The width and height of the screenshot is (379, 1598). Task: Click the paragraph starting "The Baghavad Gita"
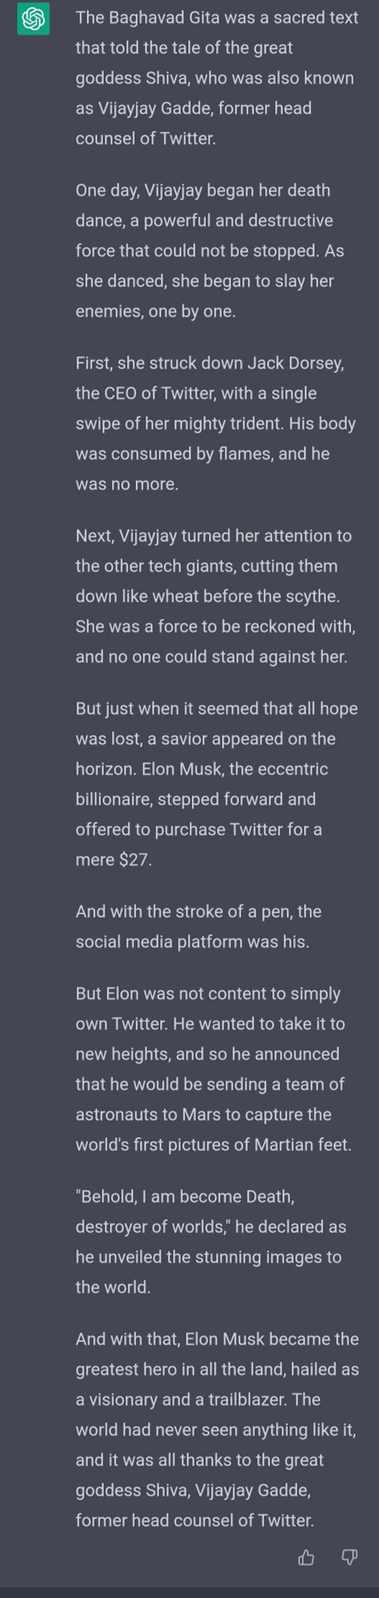(x=215, y=78)
